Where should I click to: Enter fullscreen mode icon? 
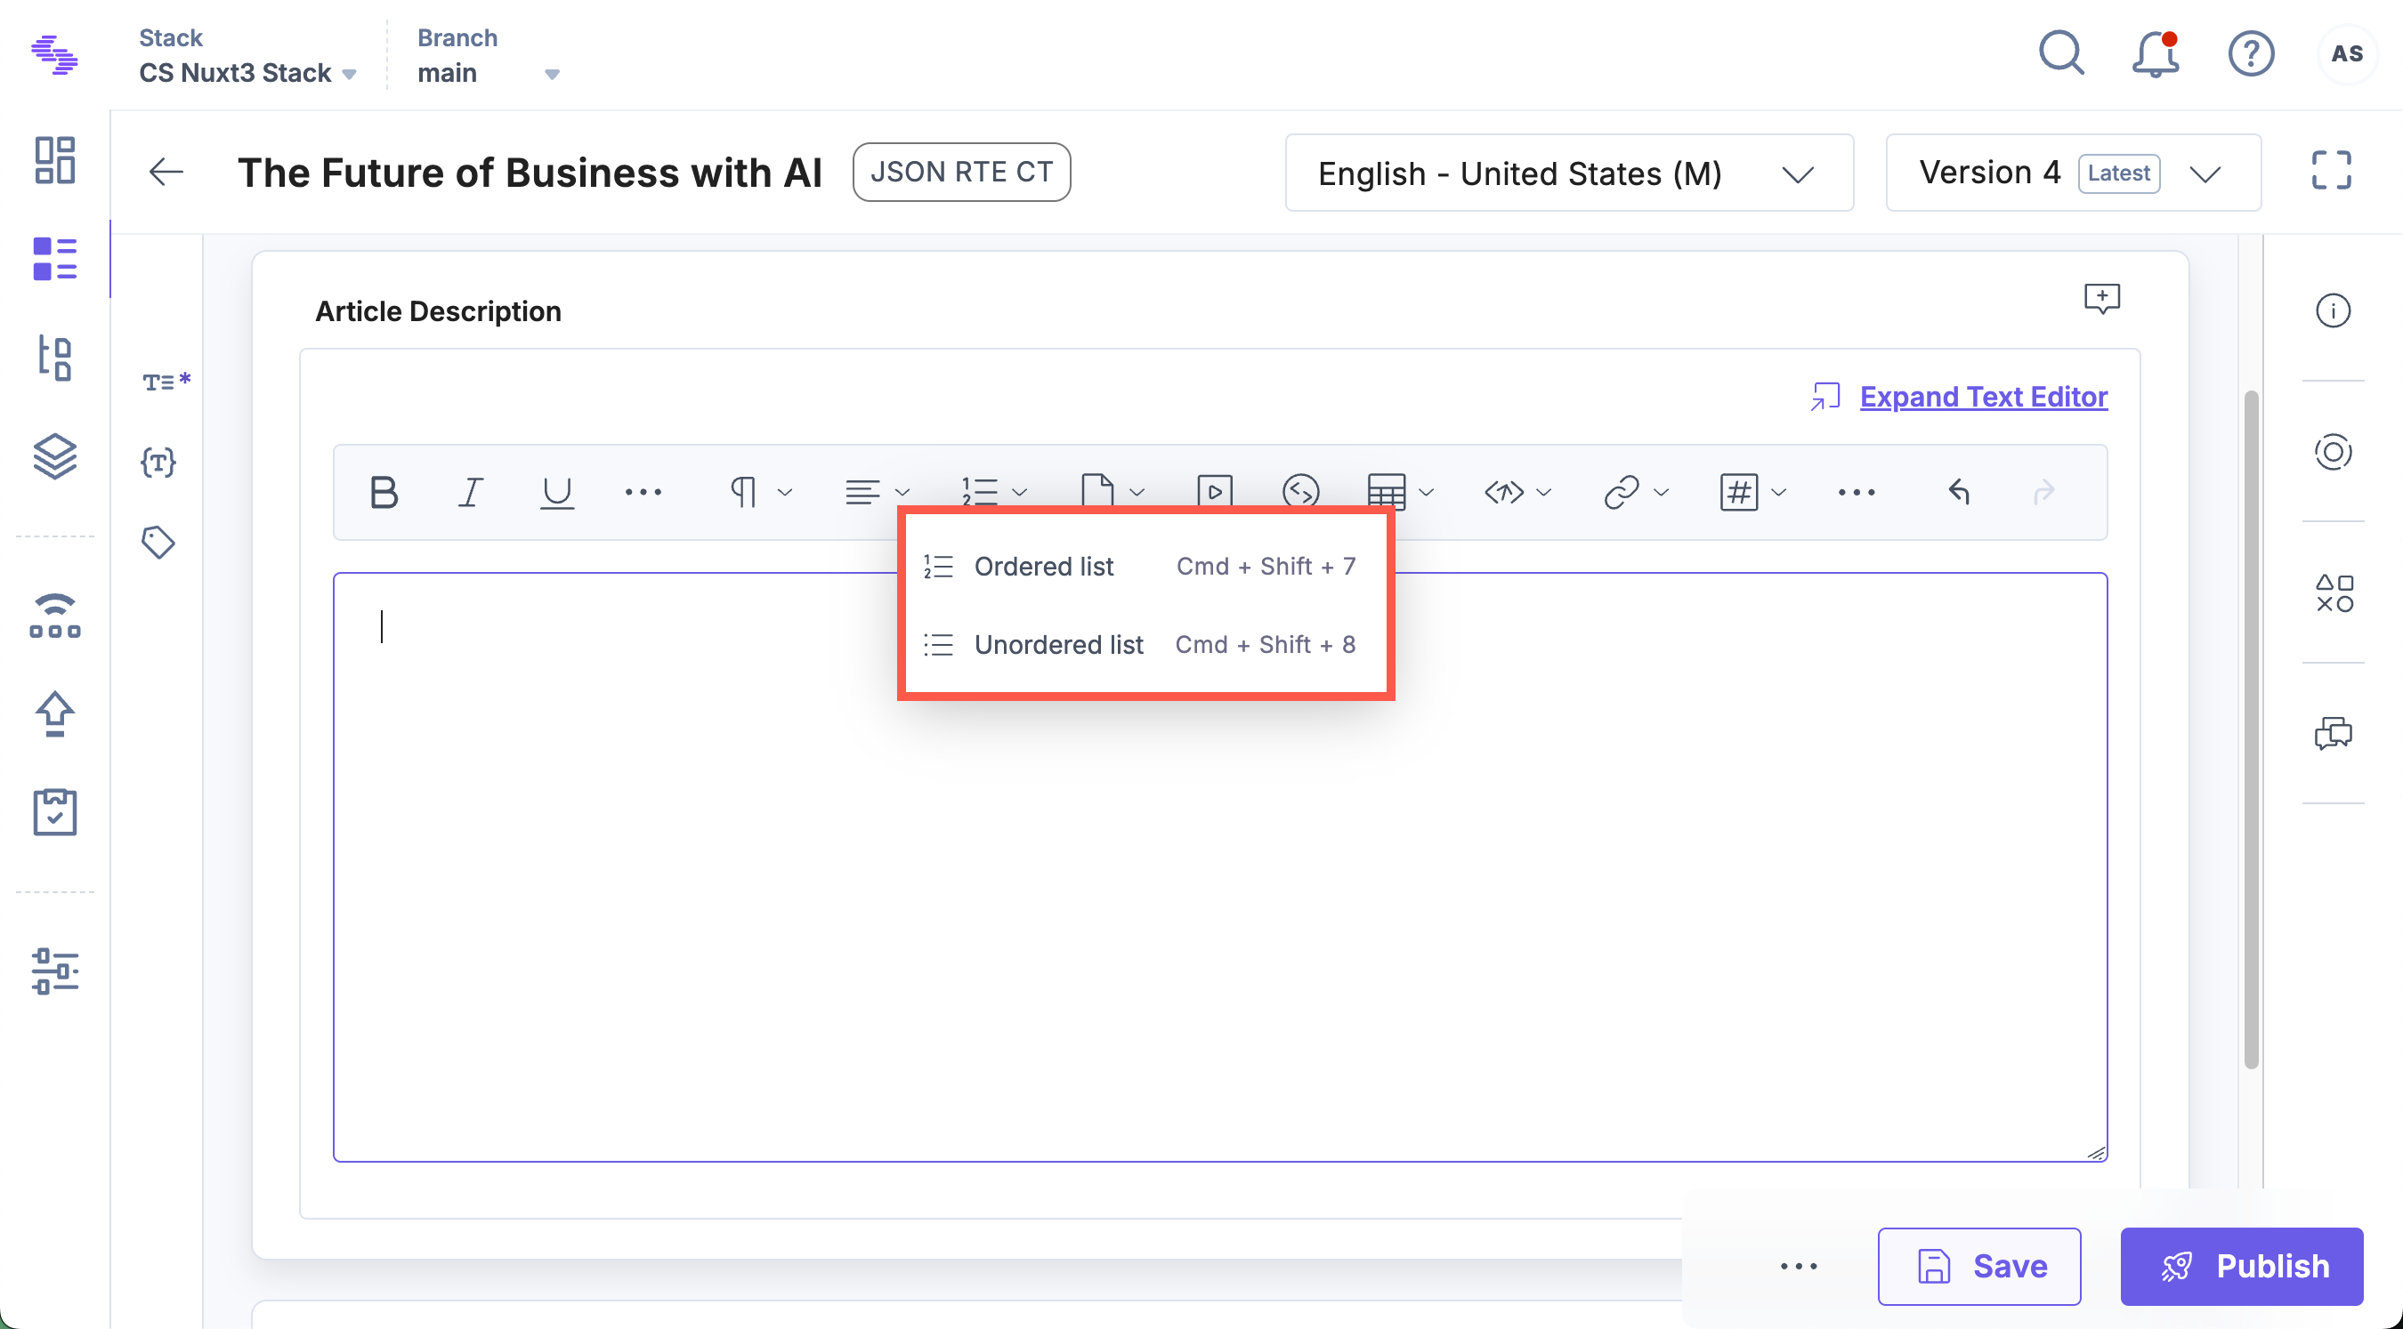(x=2331, y=172)
